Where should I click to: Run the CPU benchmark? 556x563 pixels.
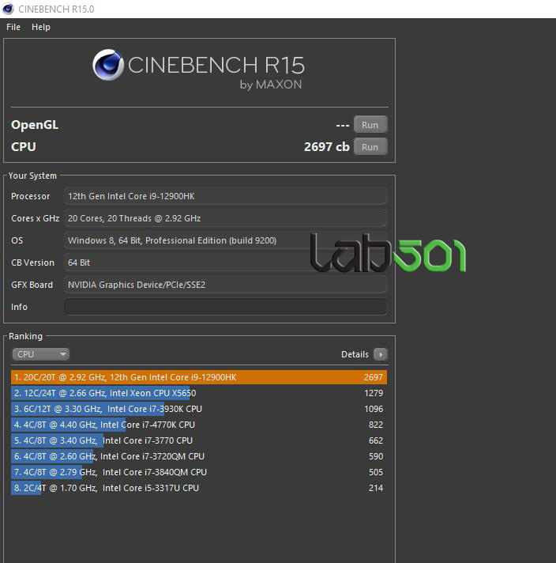[370, 147]
